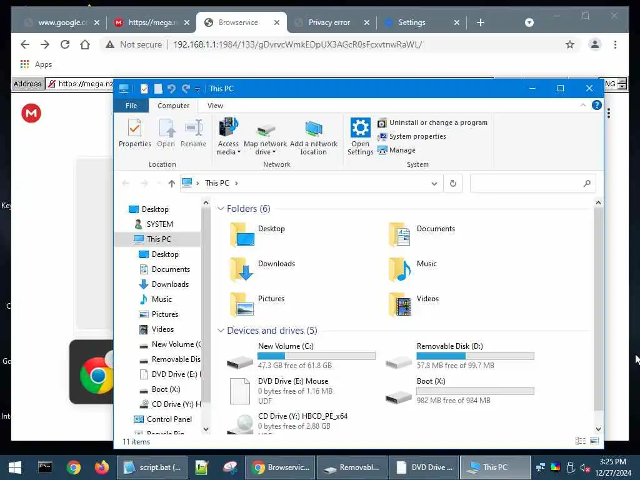
Task: Switch to script.bat taskbar window
Action: pyautogui.click(x=151, y=467)
